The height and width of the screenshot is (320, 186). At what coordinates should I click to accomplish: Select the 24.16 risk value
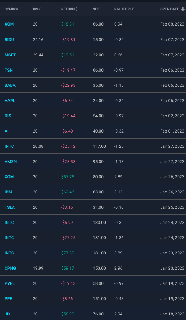pyautogui.click(x=38, y=40)
